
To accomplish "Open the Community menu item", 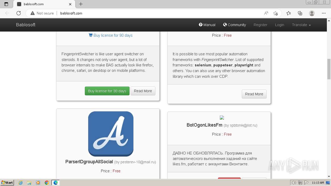I will (x=234, y=25).
